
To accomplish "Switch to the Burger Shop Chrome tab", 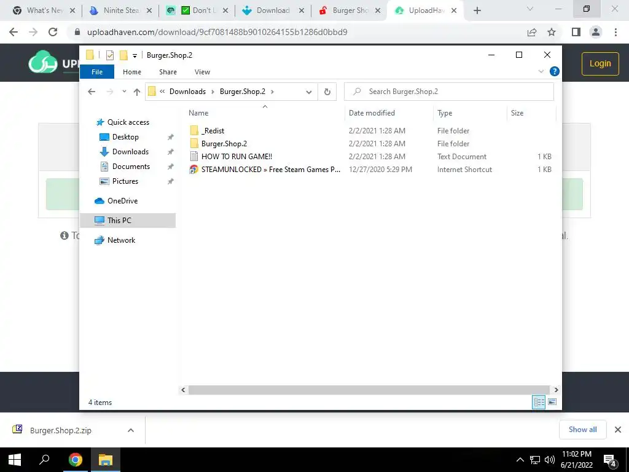I will 349,10.
